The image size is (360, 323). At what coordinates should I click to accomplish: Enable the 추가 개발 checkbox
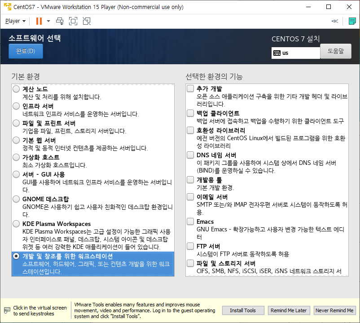(190, 88)
